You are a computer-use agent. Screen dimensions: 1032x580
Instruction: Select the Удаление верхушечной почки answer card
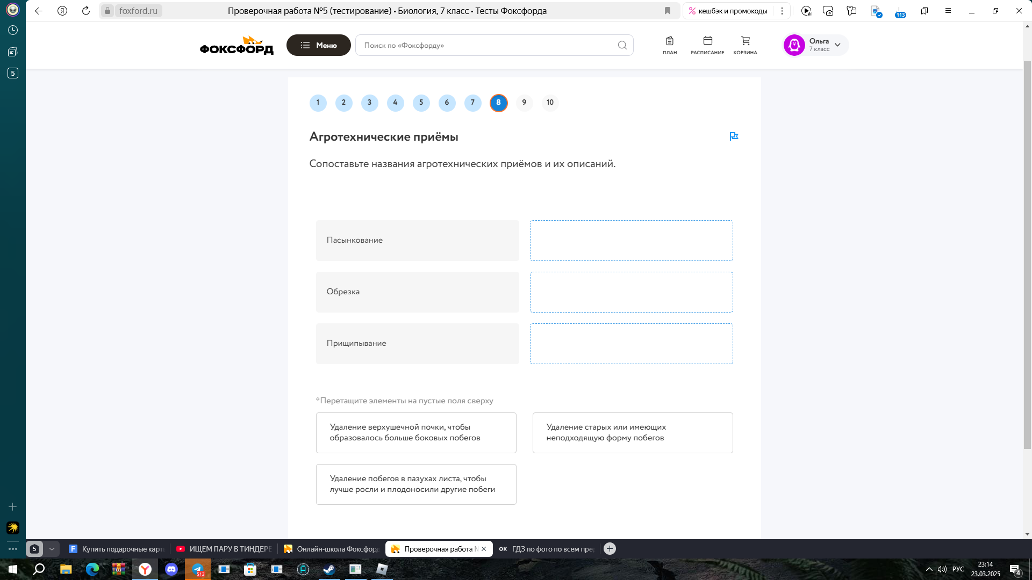click(416, 433)
